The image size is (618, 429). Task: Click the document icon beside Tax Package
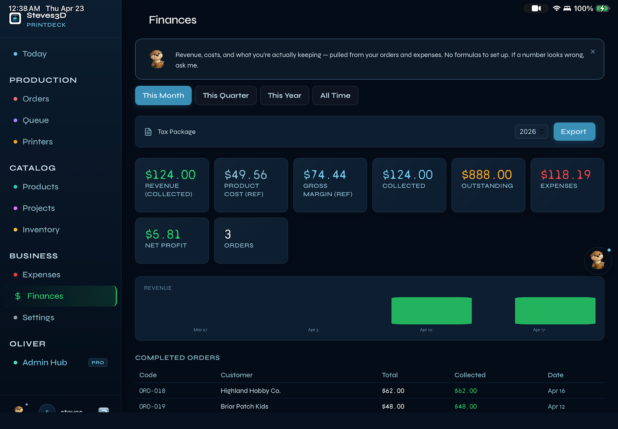[148, 131]
